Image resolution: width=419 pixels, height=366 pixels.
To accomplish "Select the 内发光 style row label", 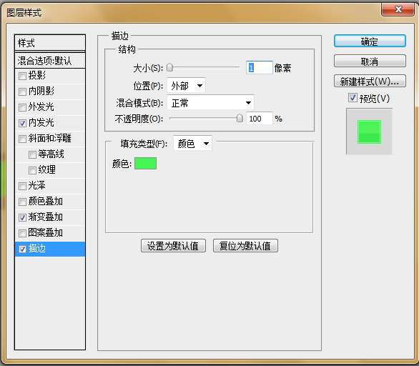I will point(41,123).
